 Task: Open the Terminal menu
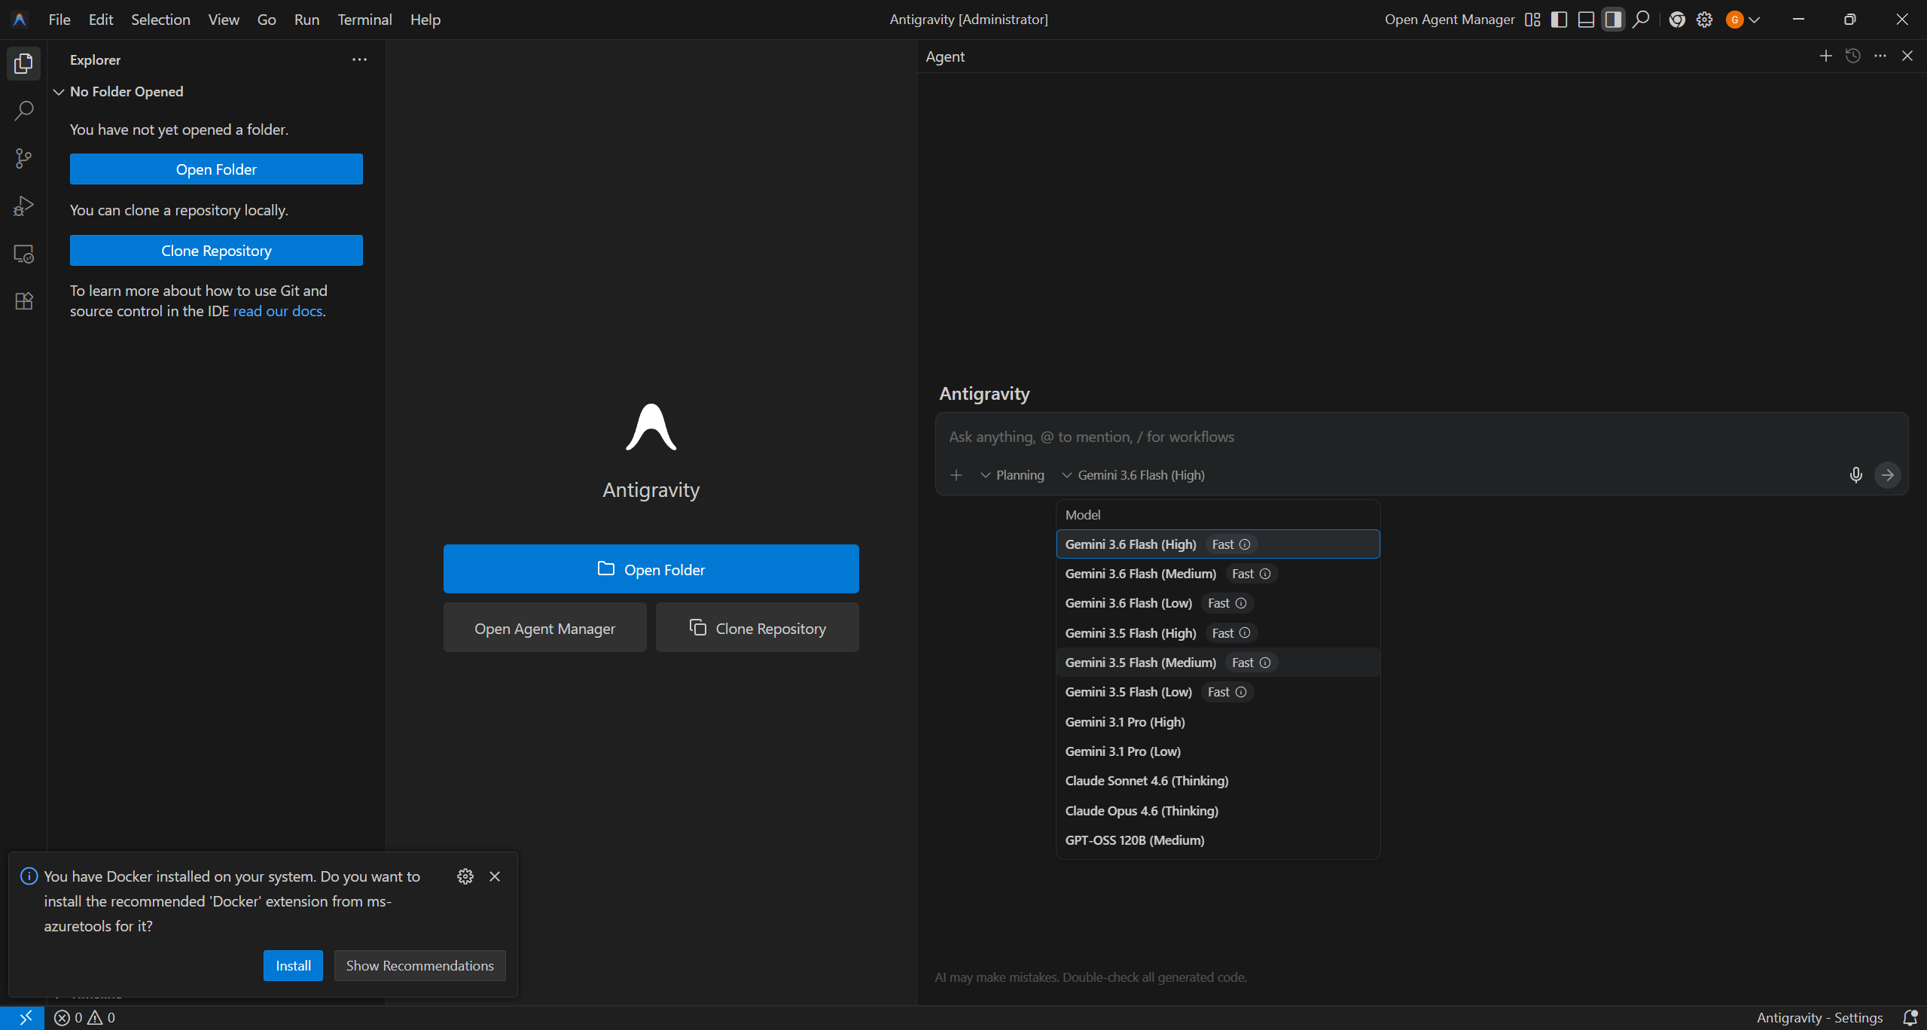(x=364, y=20)
